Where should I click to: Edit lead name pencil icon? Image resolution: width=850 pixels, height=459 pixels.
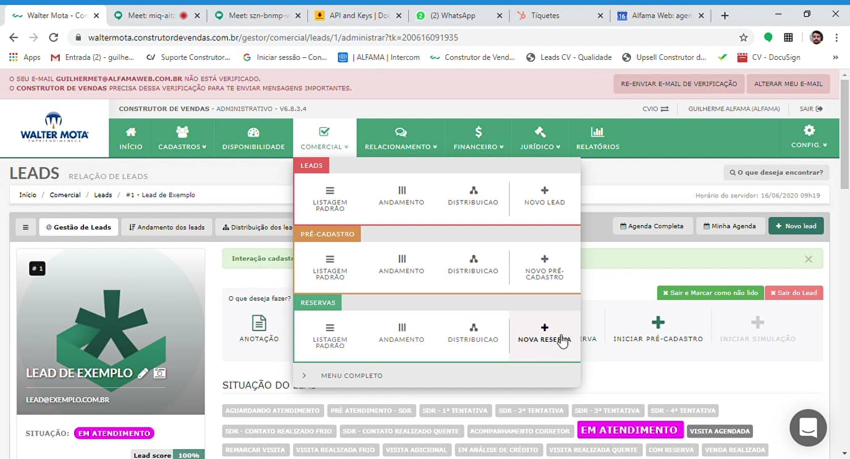point(143,373)
